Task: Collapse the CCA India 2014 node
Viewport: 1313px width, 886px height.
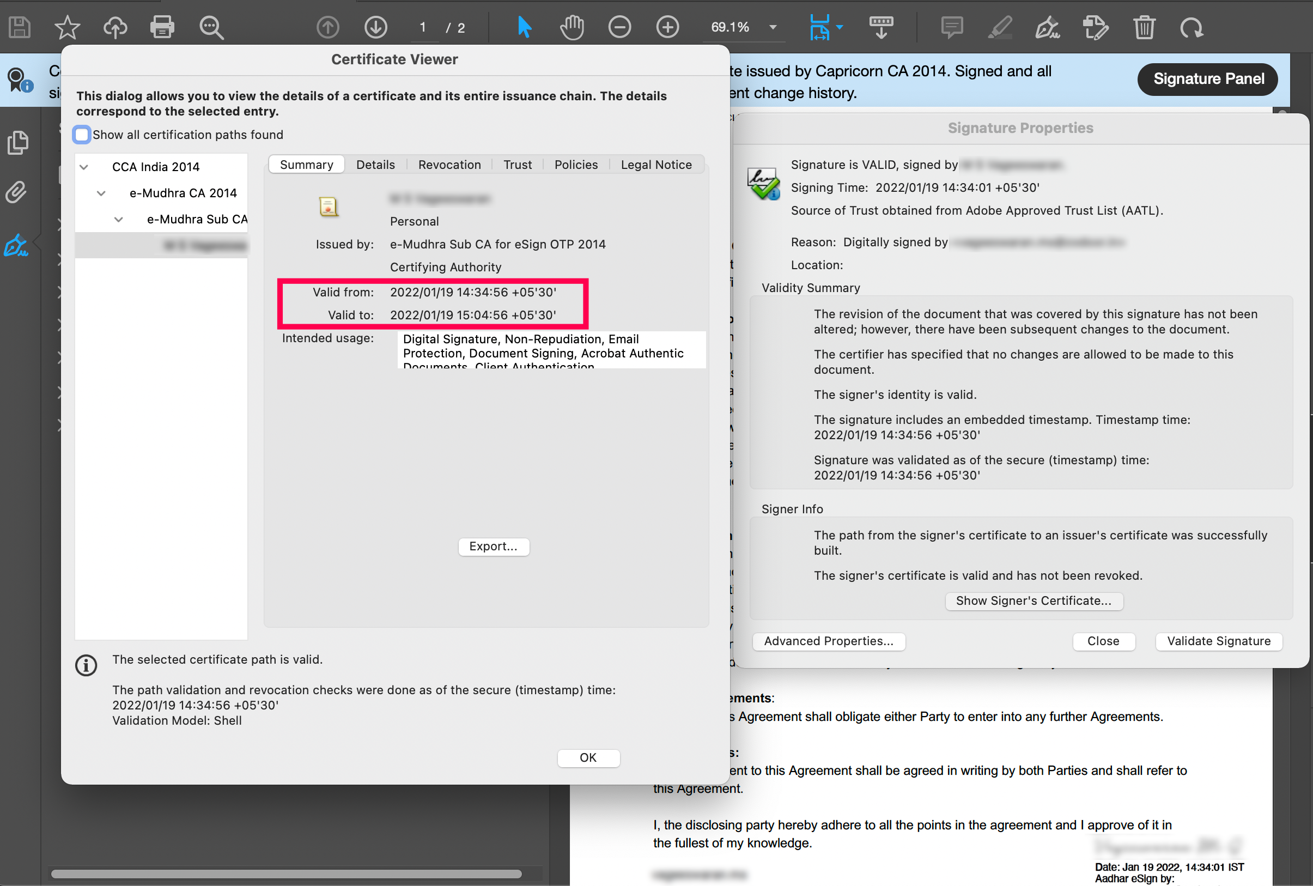Action: pyautogui.click(x=83, y=167)
